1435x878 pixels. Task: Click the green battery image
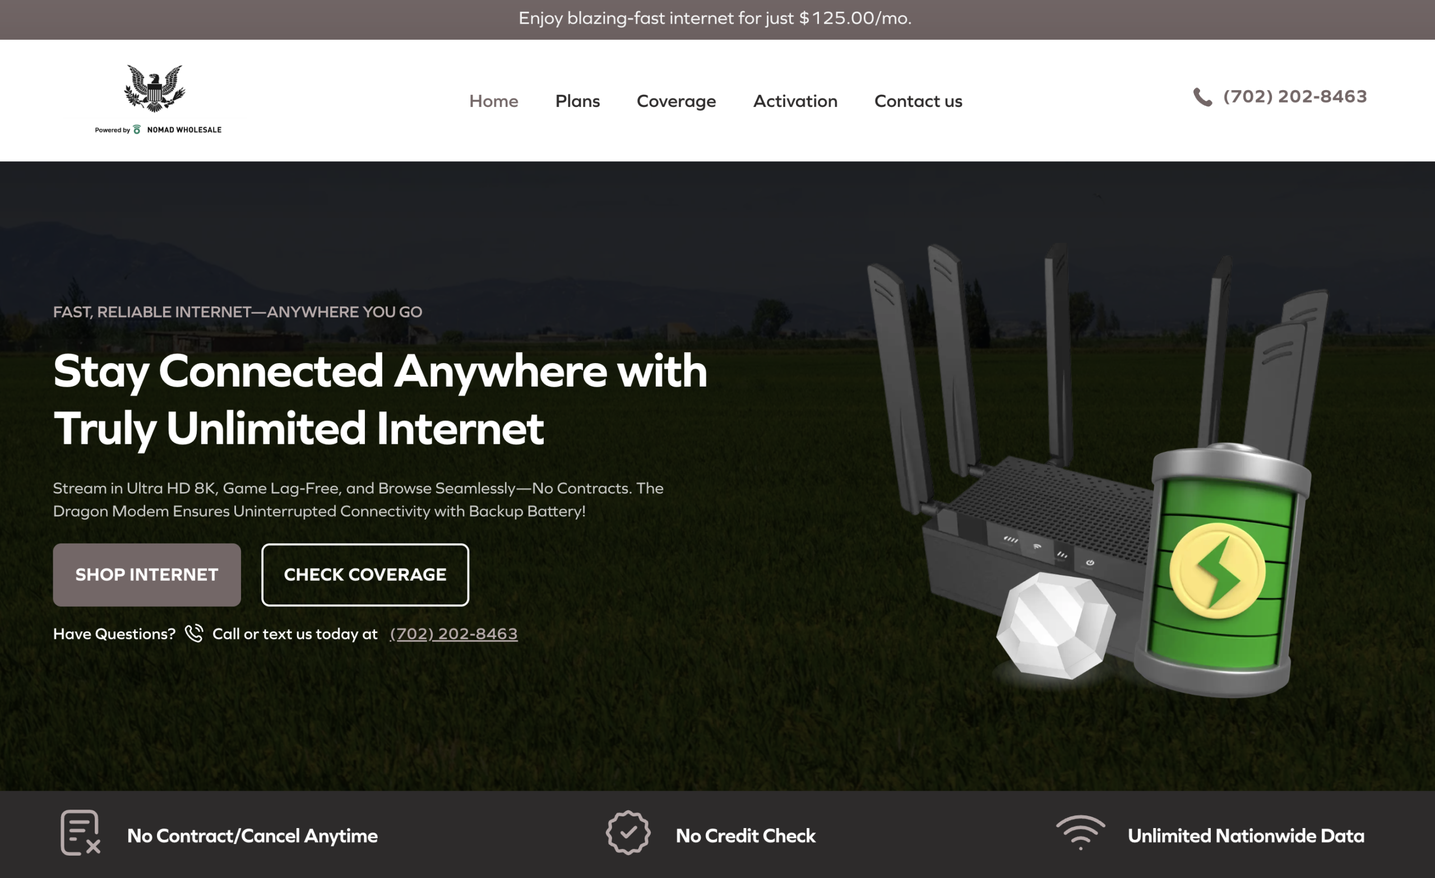pos(1223,570)
